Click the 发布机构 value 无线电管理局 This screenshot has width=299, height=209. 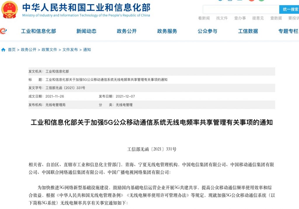point(55,105)
